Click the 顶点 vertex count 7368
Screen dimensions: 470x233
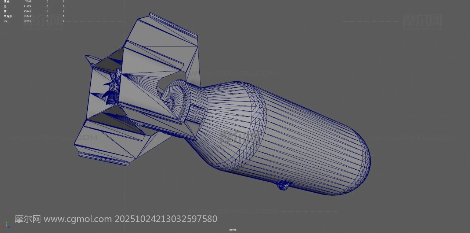28,1
